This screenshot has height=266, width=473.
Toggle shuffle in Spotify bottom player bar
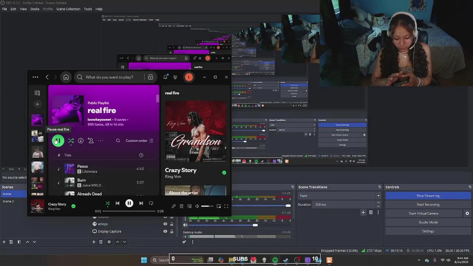tap(108, 203)
